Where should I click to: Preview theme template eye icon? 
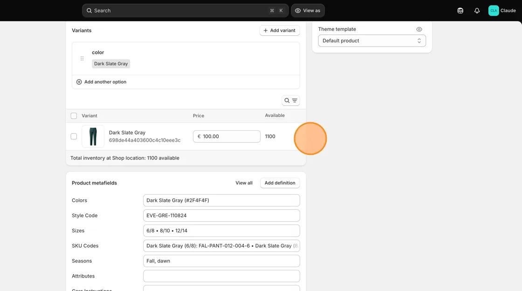[419, 29]
